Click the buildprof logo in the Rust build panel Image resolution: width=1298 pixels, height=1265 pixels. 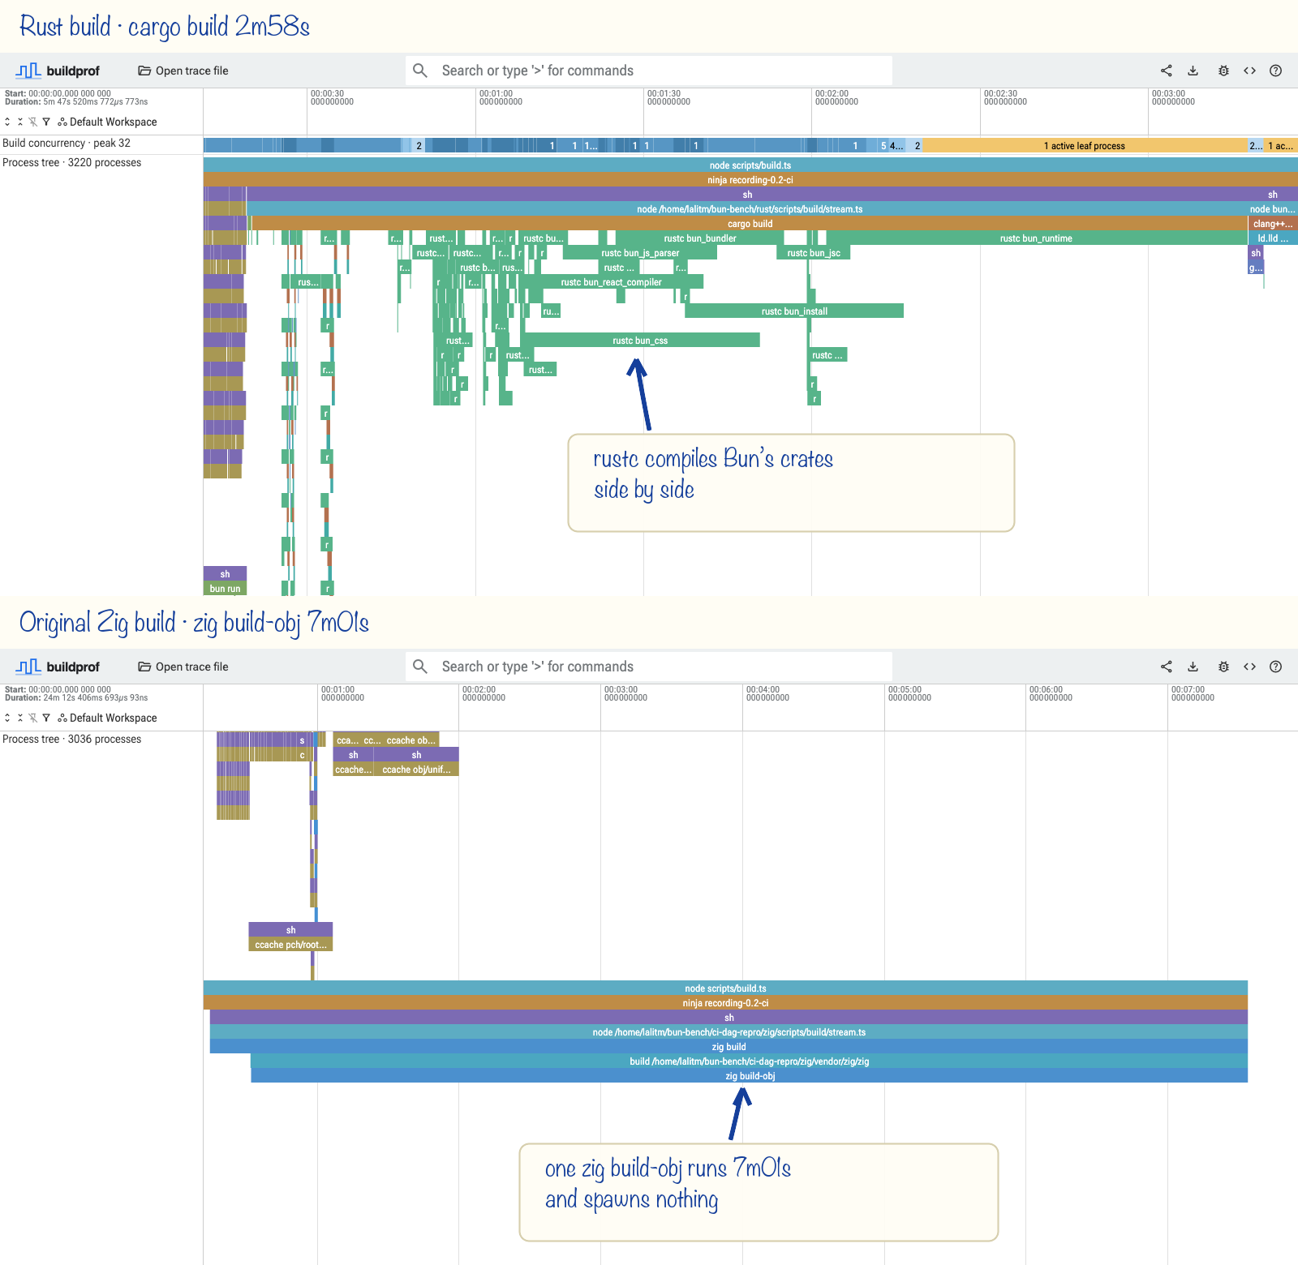58,71
